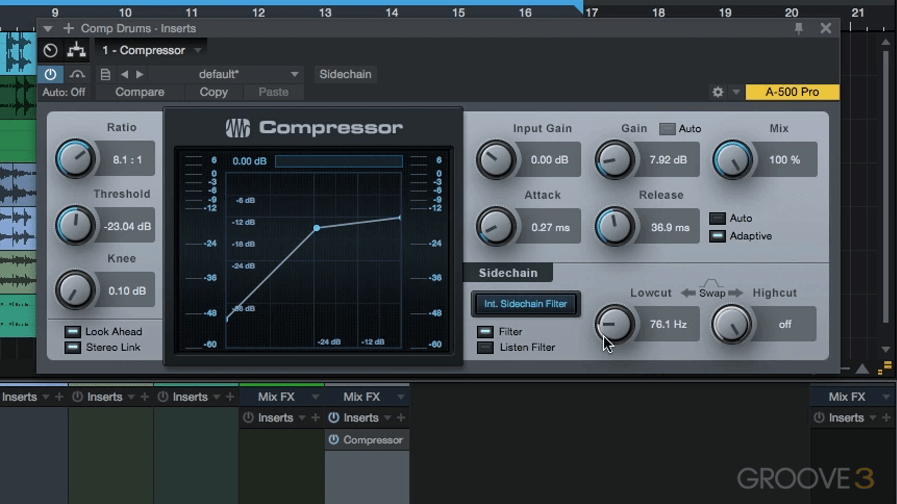
Task: Toggle the Listen Filter checkbox
Action: tap(485, 347)
